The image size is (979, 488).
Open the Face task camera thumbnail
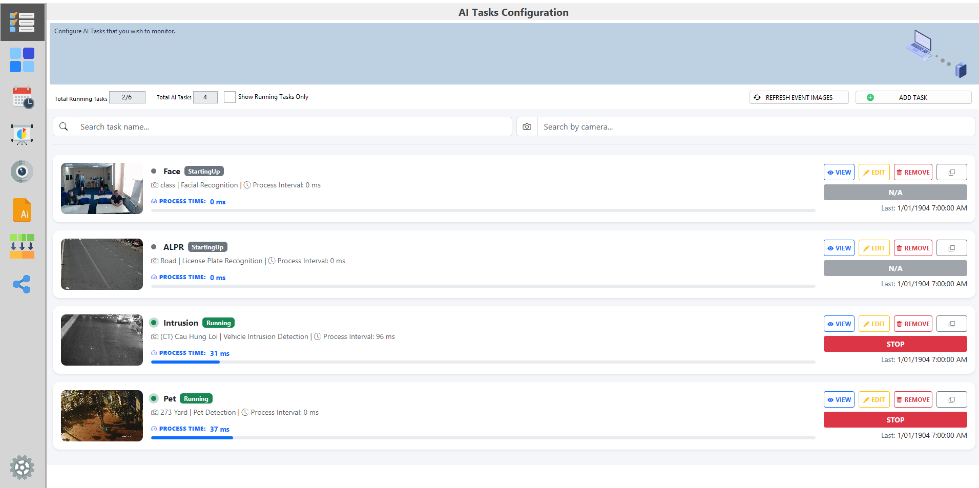click(102, 188)
